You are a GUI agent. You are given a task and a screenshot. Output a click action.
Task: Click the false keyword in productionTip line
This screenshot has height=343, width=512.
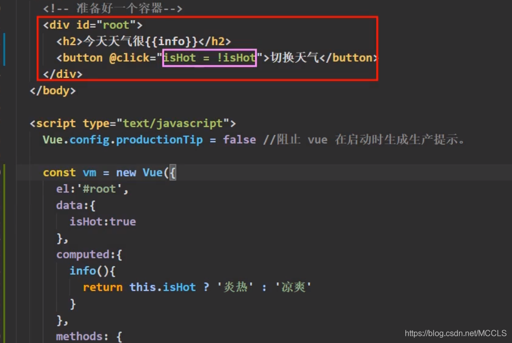[240, 140]
